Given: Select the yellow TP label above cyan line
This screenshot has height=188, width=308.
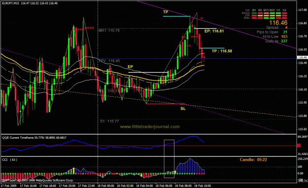Looking at the screenshot, I should 166,12.
